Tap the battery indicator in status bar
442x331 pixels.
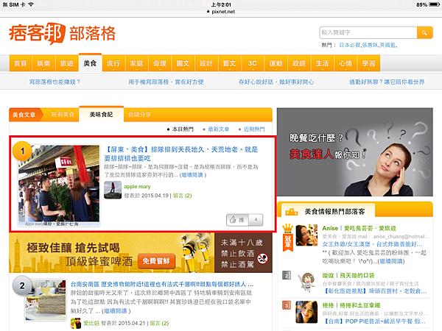(434, 5)
